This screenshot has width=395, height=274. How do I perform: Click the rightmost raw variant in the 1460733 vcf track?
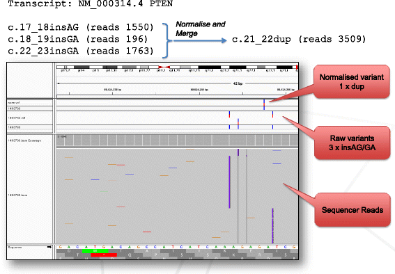(x=272, y=114)
